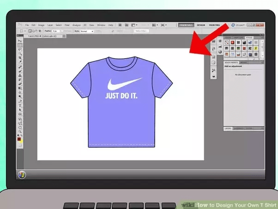Click the switch foreground/background colors icon
Image resolution: width=278 pixels, height=209 pixels.
21,135
